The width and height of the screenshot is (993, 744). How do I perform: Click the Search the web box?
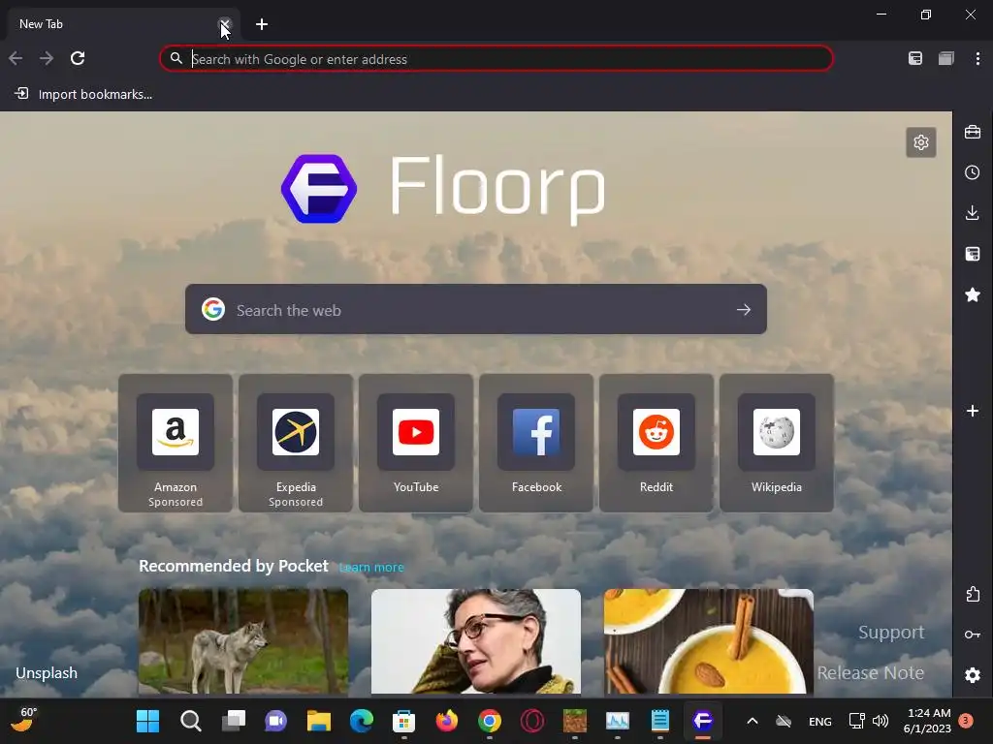[475, 309]
